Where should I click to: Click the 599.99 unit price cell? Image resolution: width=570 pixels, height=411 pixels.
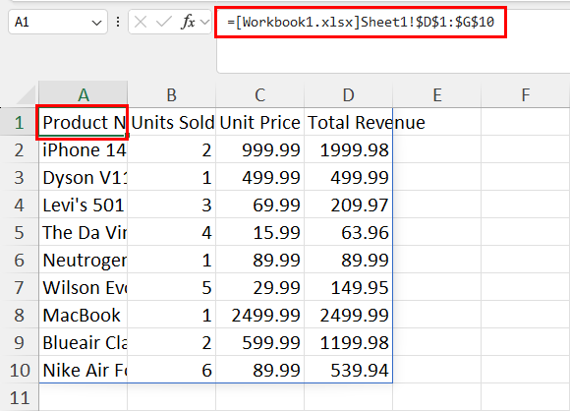point(259,342)
